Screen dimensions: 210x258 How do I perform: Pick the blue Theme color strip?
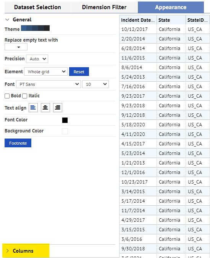(x=36, y=28)
